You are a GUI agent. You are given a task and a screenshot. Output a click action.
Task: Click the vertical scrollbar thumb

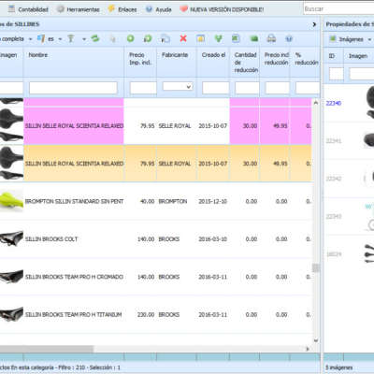pyautogui.click(x=316, y=267)
